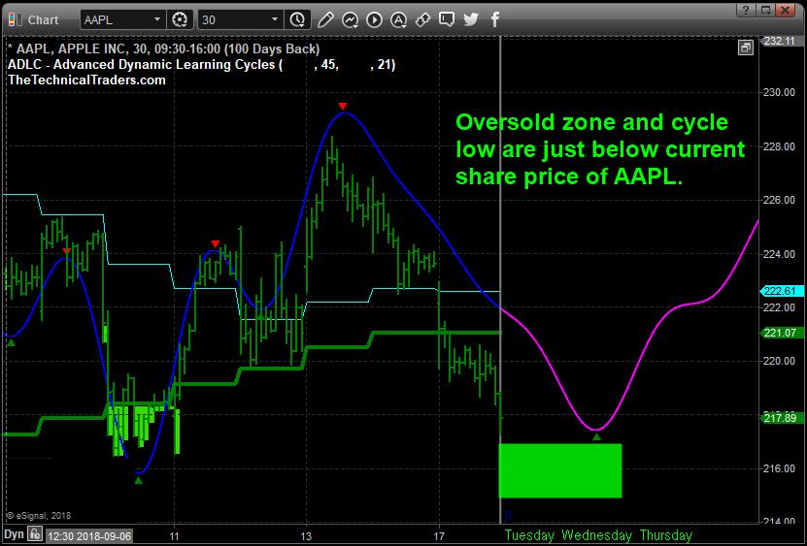The width and height of the screenshot is (807, 546).
Task: Toggle the Dyn scaling label
Action: pyautogui.click(x=14, y=534)
